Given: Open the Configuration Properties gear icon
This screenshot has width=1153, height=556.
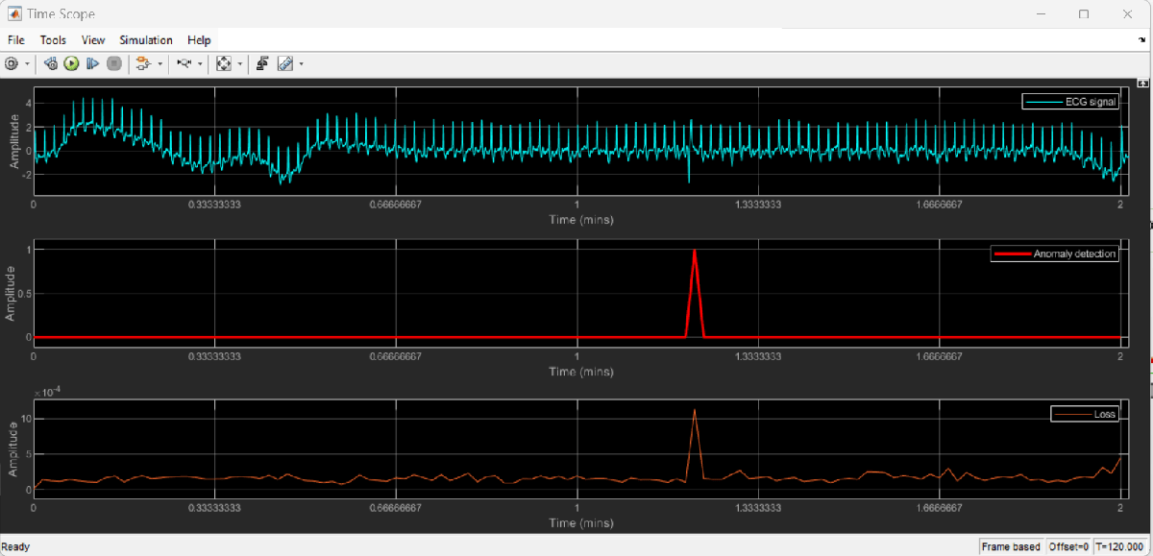Looking at the screenshot, I should click(x=10, y=63).
